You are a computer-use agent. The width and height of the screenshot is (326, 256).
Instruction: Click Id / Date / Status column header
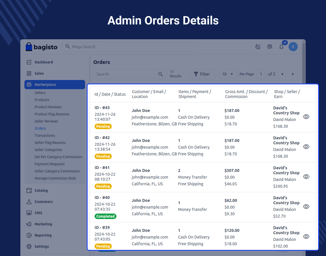[110, 94]
